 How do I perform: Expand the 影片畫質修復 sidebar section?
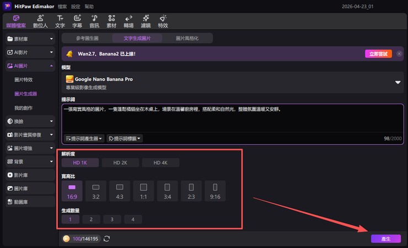(30, 134)
